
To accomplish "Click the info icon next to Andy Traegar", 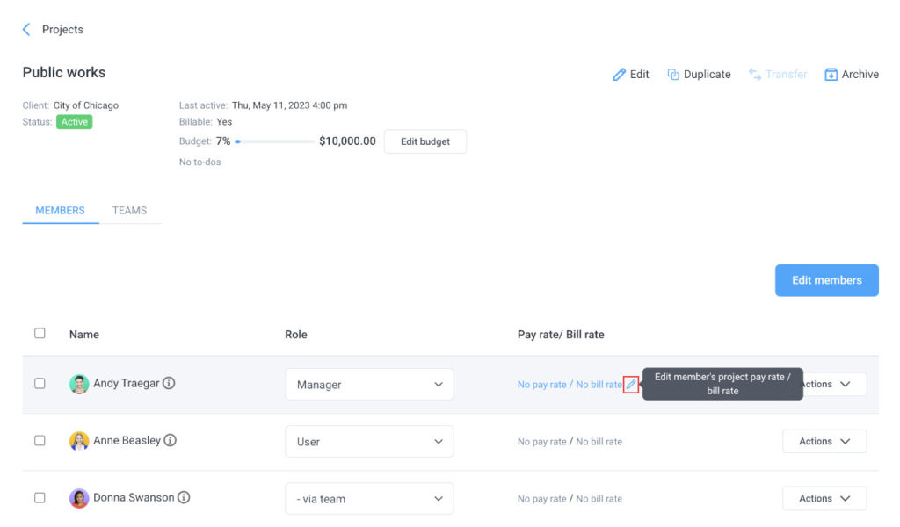I will [x=170, y=384].
